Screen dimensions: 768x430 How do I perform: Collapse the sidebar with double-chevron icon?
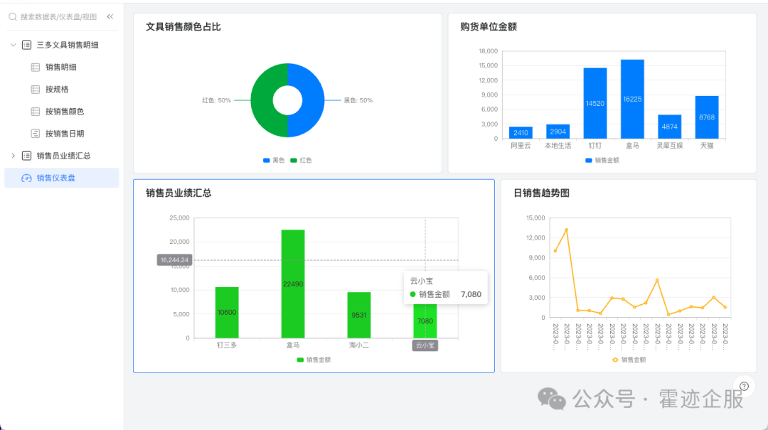click(110, 16)
